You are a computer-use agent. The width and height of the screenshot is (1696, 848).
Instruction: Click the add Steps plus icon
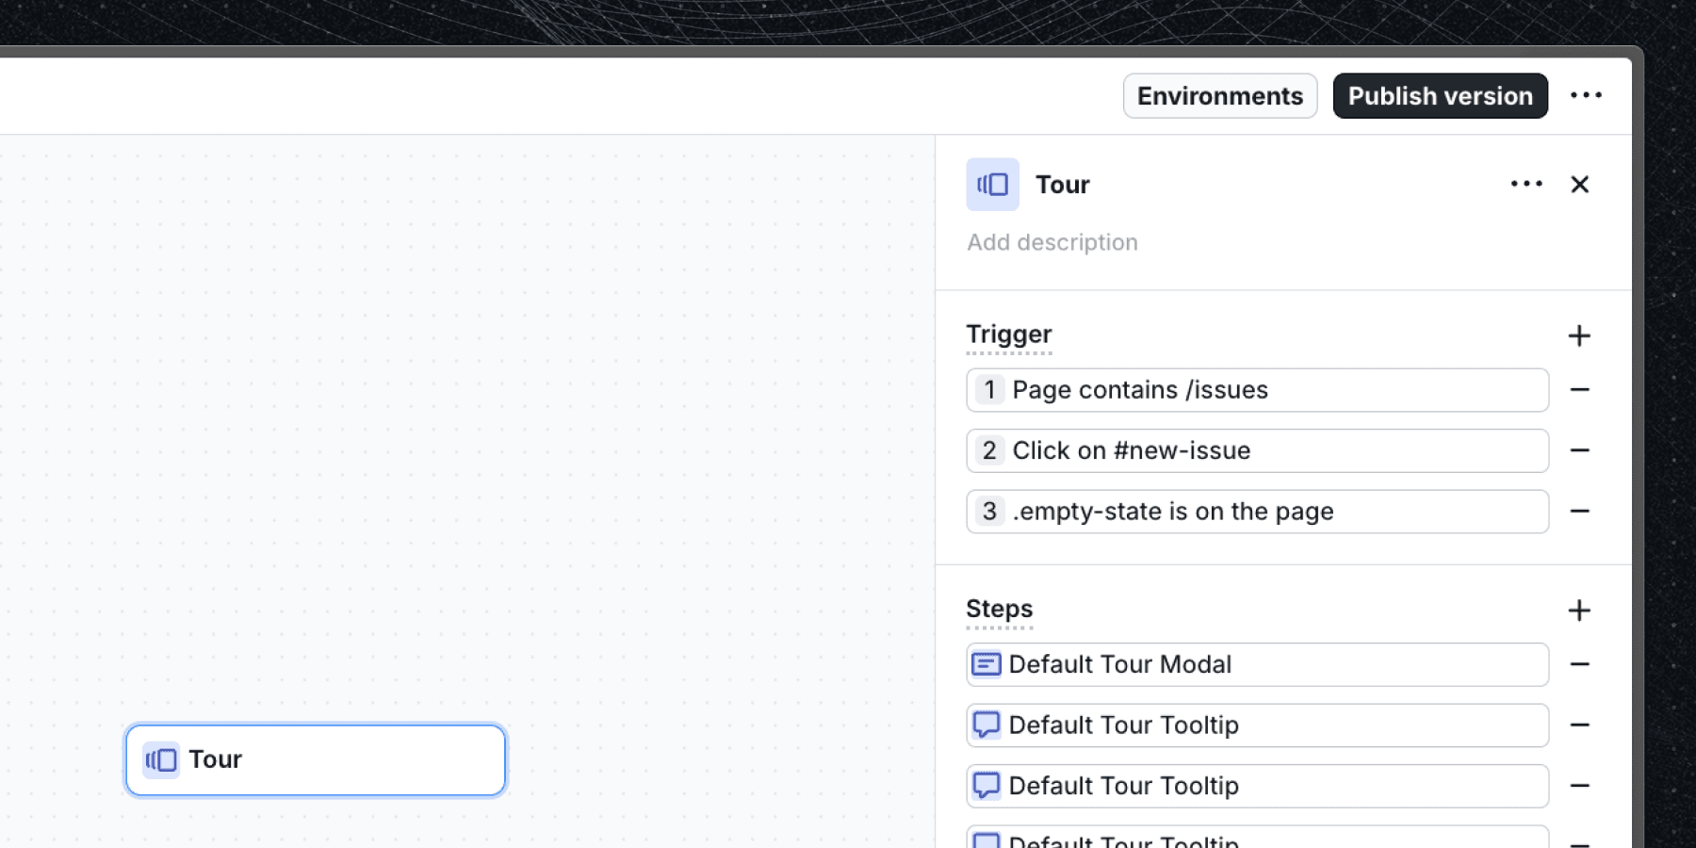pos(1580,611)
